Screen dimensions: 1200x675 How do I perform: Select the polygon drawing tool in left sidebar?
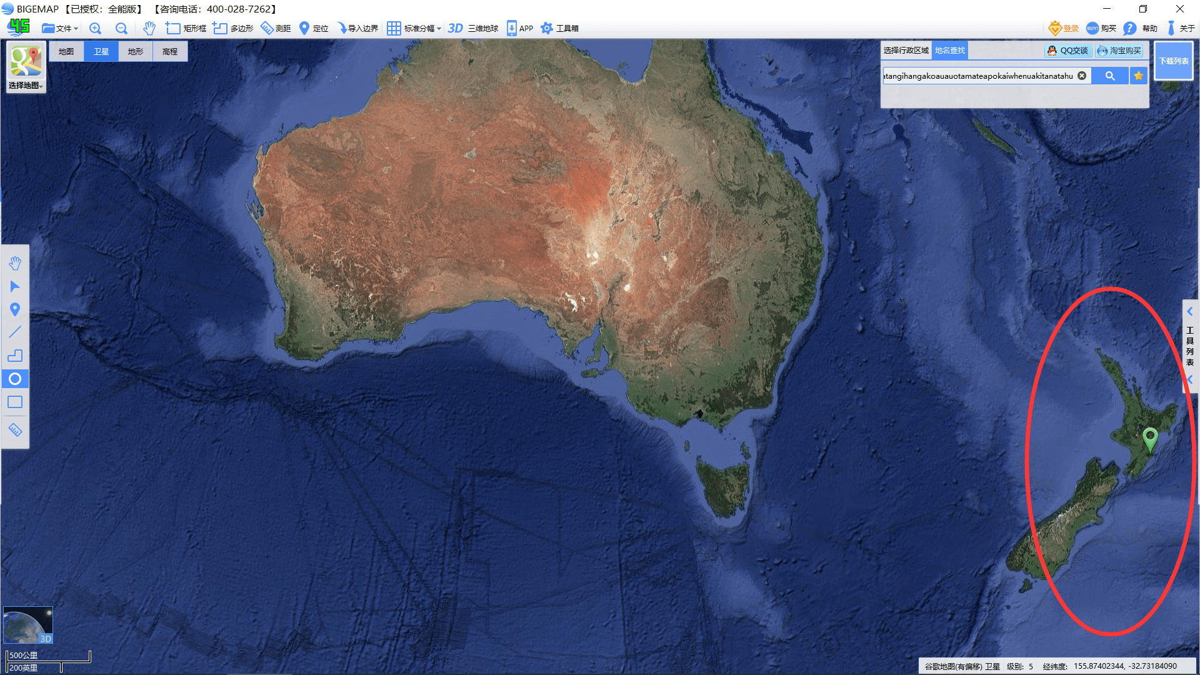[15, 356]
